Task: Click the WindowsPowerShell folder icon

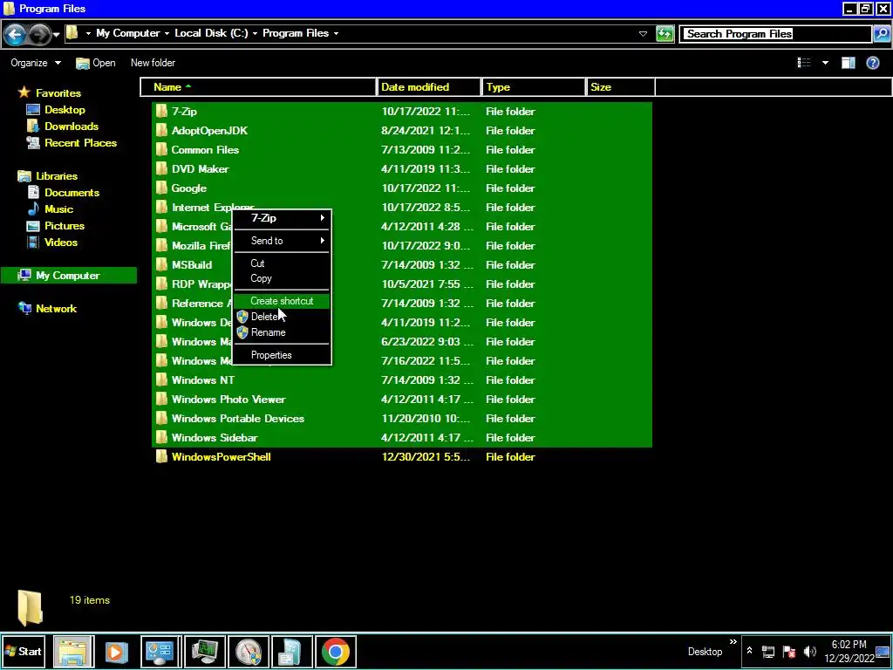Action: pos(161,457)
